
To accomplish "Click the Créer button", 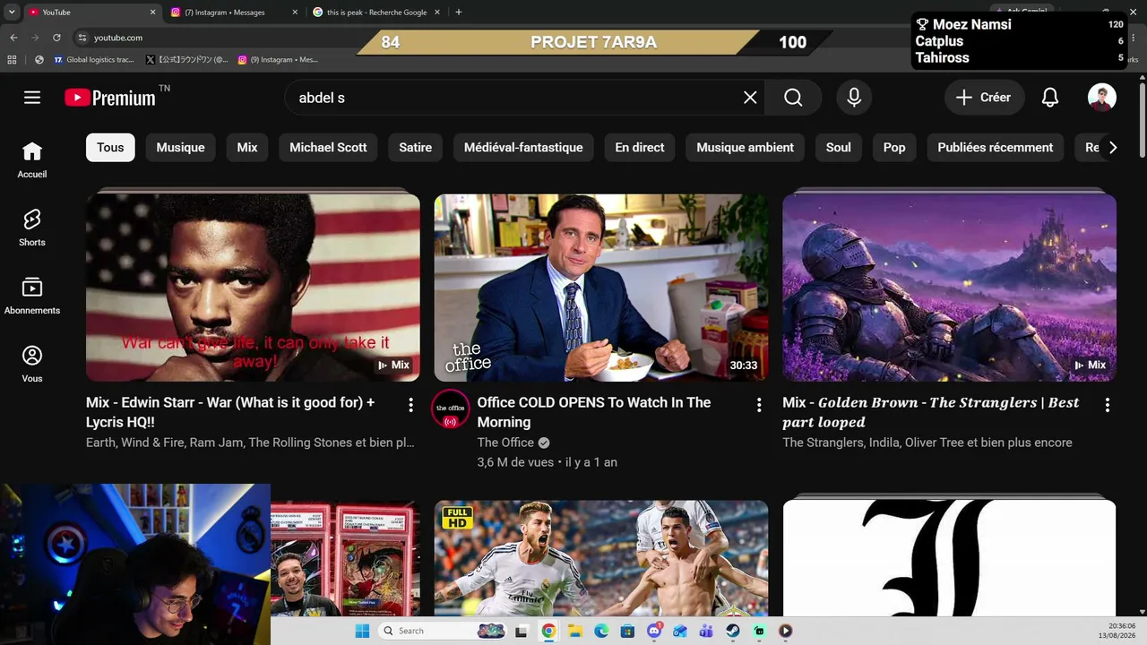I will point(984,98).
